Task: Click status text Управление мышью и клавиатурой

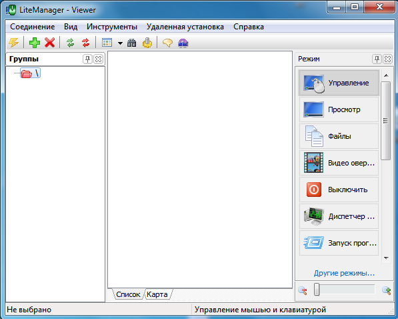Action: pos(260,310)
